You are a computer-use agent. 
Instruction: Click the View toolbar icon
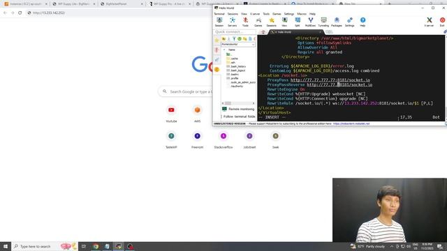pos(284,22)
